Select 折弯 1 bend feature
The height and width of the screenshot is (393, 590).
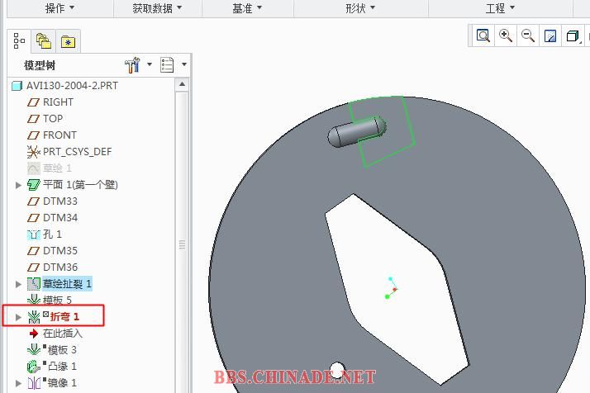click(x=64, y=317)
